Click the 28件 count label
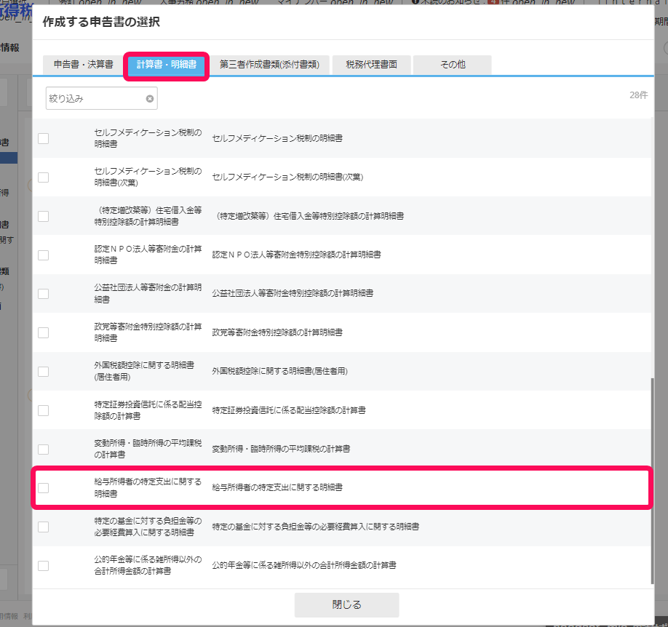Screen dimensions: 668x627 [x=639, y=95]
